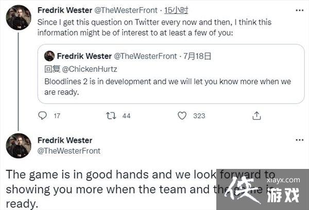Open the @TheWesterFront handle under the second tweet name
The image size is (309, 210).
pos(70,150)
